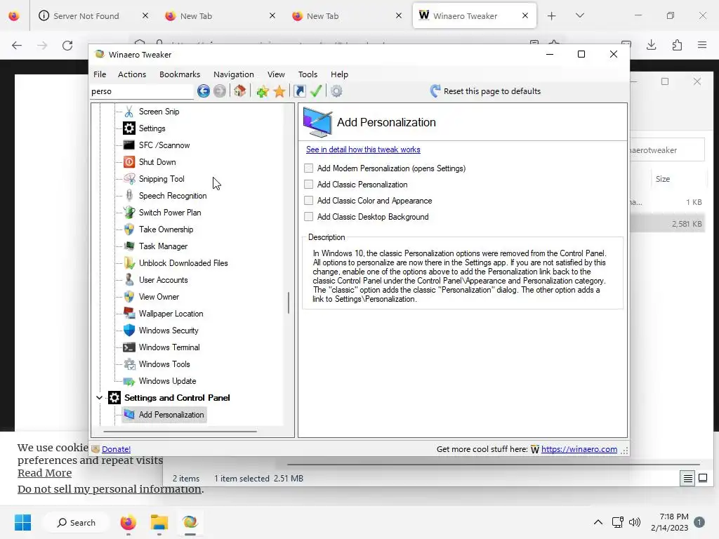Screen dimensions: 719x539
Task: Switch Explorer to large icons view
Action: point(702,478)
